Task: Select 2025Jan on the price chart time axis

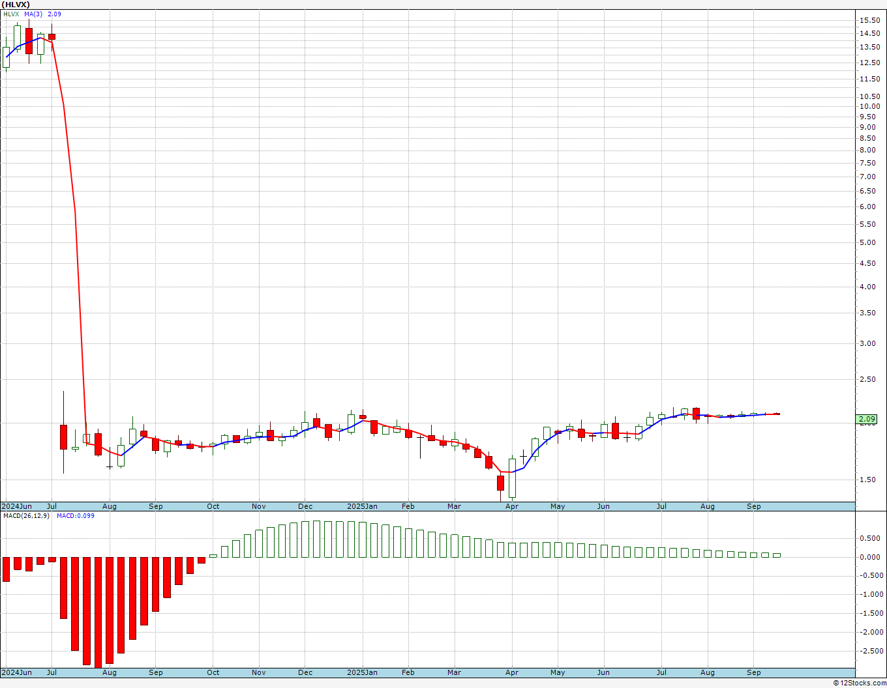Action: coord(362,506)
